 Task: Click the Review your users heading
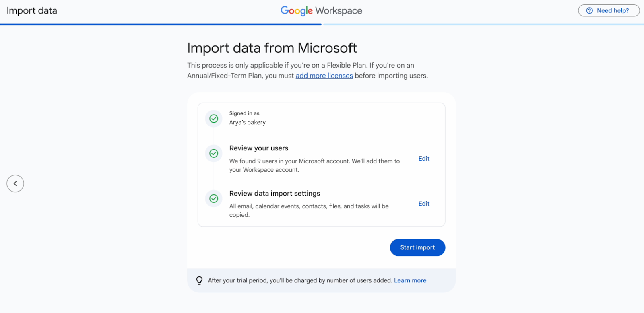259,148
